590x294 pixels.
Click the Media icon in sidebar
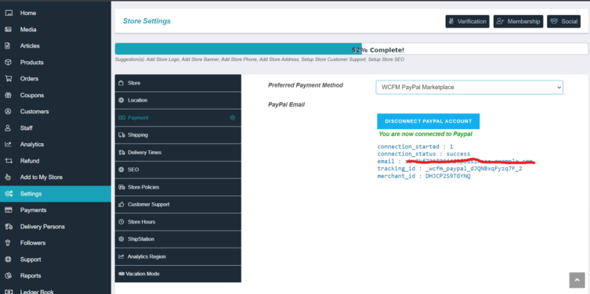click(x=9, y=30)
